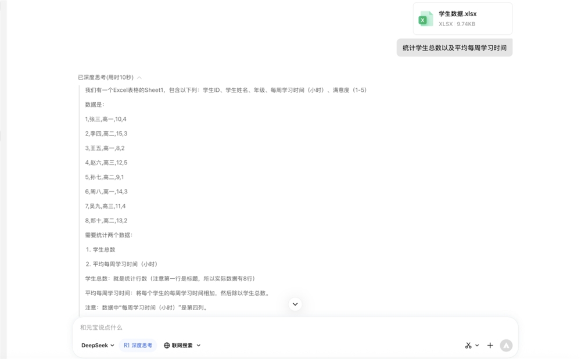Click the green Excel file icon
Screen dimensions: 581x359
click(426, 19)
